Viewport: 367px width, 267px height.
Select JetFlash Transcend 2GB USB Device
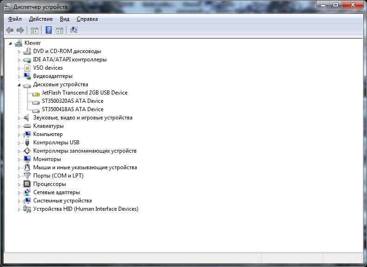click(85, 93)
